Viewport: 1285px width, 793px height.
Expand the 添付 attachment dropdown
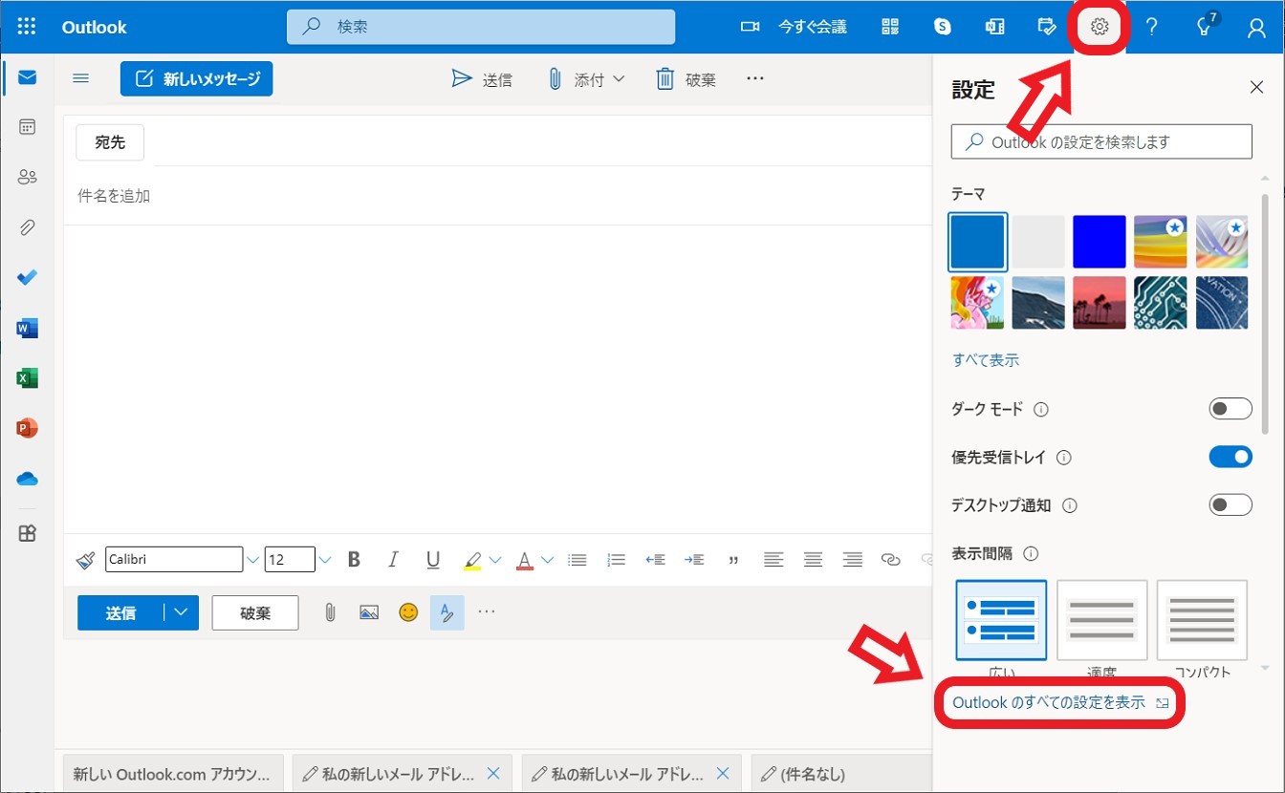click(x=618, y=79)
